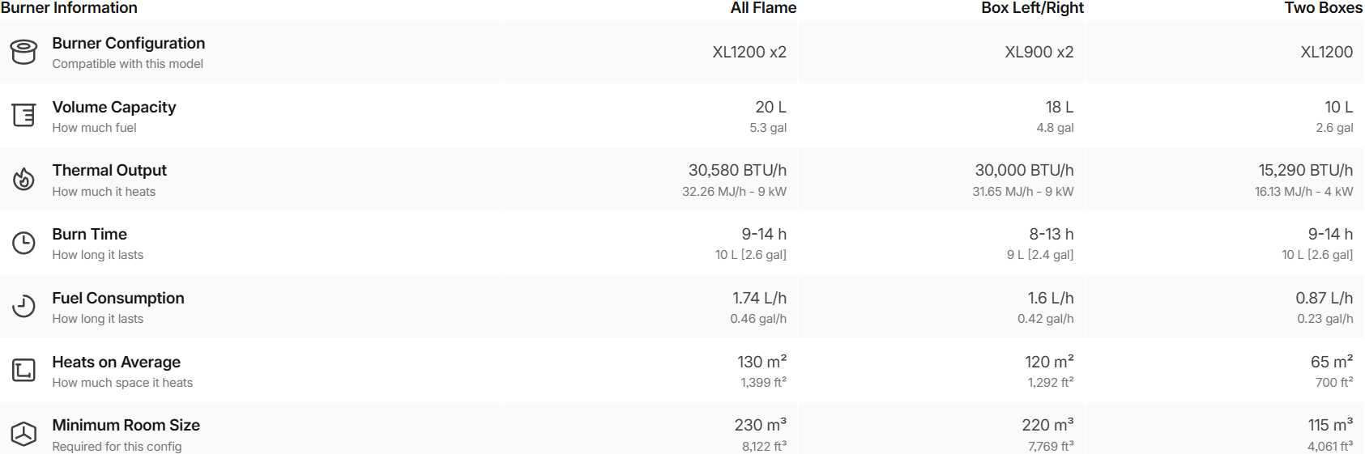Viewport: 1365px width, 454px height.
Task: Click the Thermal Output flame icon
Action: (x=23, y=179)
